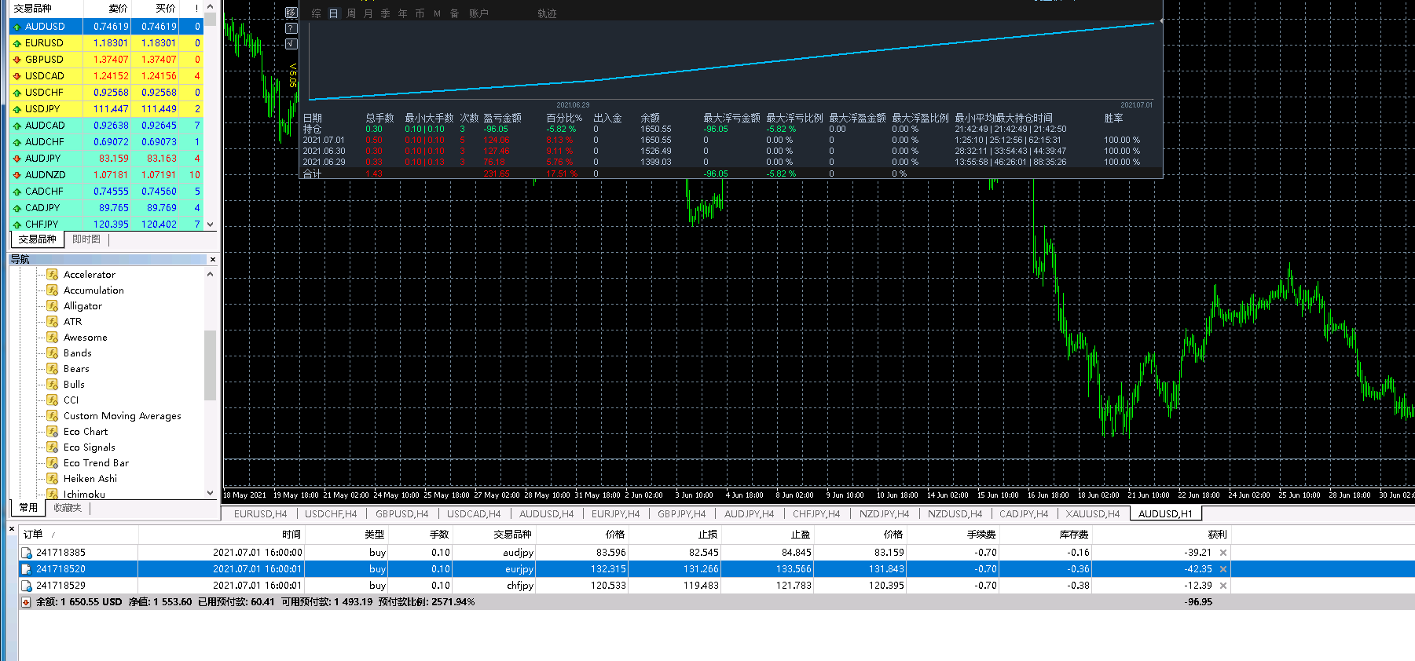Click the Eco Chart indicator icon
The image size is (1415, 661).
tap(53, 431)
